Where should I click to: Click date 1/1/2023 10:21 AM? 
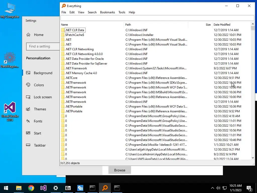tap(226, 145)
